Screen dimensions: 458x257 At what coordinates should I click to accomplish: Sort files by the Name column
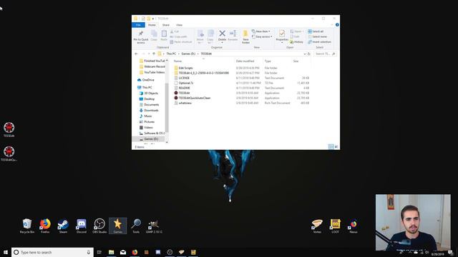point(178,61)
